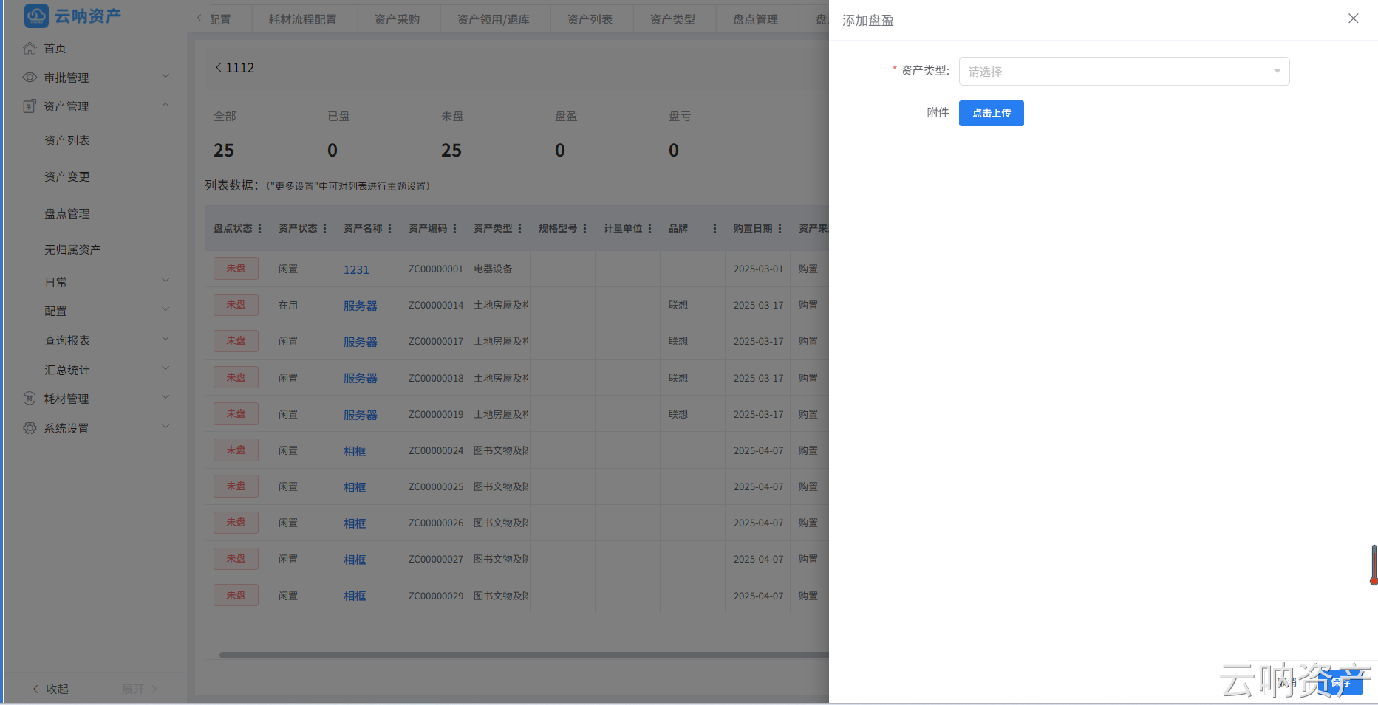Select the 盘亏 count statistic

[x=674, y=151]
